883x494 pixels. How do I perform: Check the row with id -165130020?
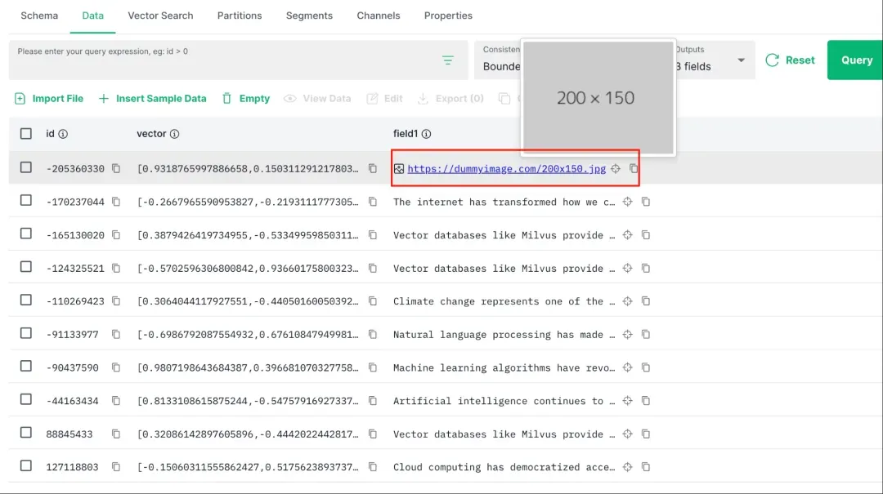(x=26, y=234)
